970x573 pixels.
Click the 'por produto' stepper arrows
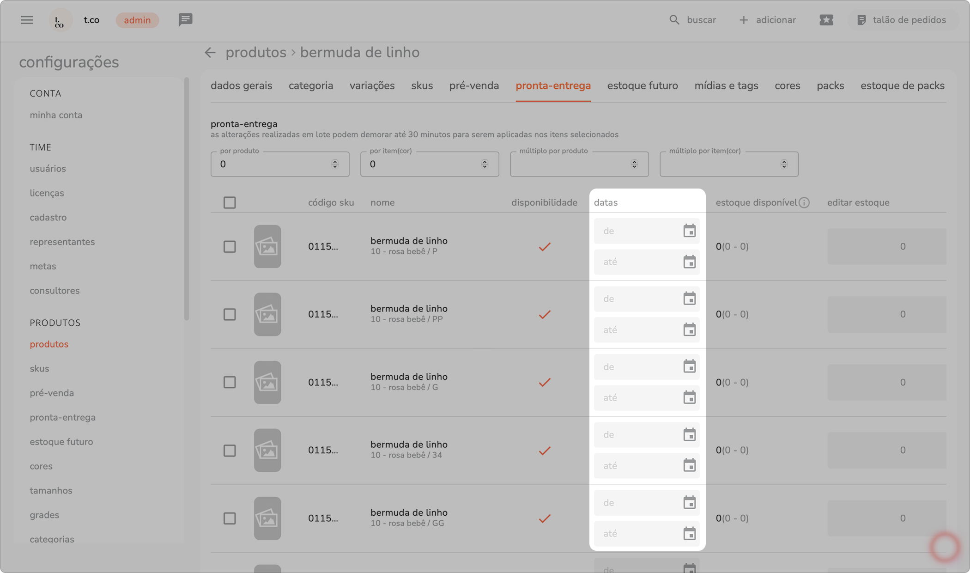click(x=335, y=164)
